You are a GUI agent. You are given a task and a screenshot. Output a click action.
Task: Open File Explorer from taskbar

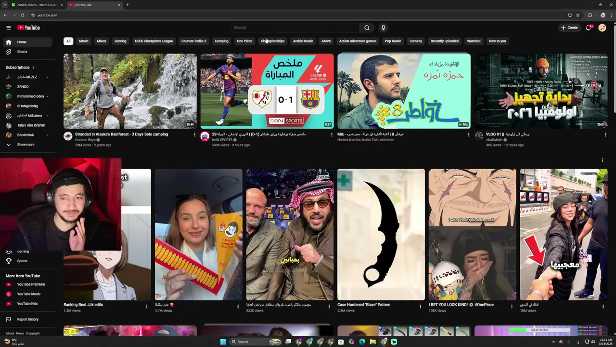point(372,342)
